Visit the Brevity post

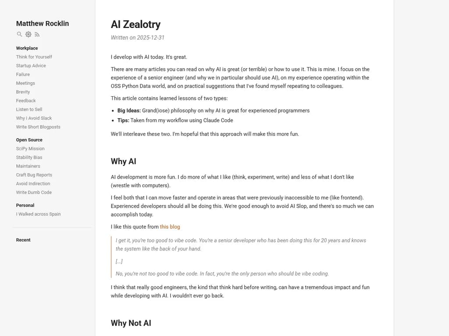tap(23, 92)
